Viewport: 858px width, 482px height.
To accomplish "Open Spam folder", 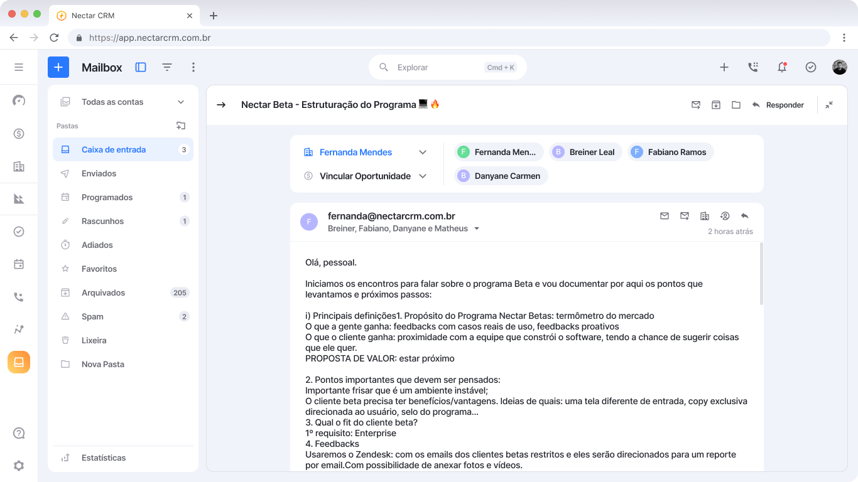I will (123, 316).
